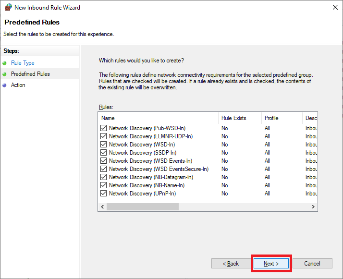The width and height of the screenshot is (343, 279).
Task: Cancel the New Inbound Rule Wizard
Action: pos(312,264)
